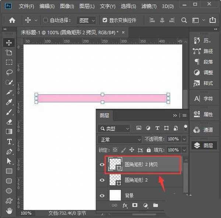Select the Move tool in toolbar
Screen dimensions: 221x218
click(x=9, y=43)
